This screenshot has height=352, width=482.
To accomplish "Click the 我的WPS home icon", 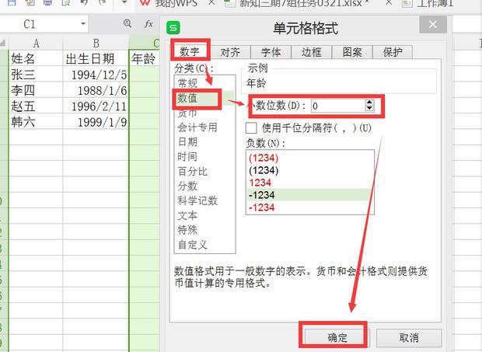I will 145,4.
